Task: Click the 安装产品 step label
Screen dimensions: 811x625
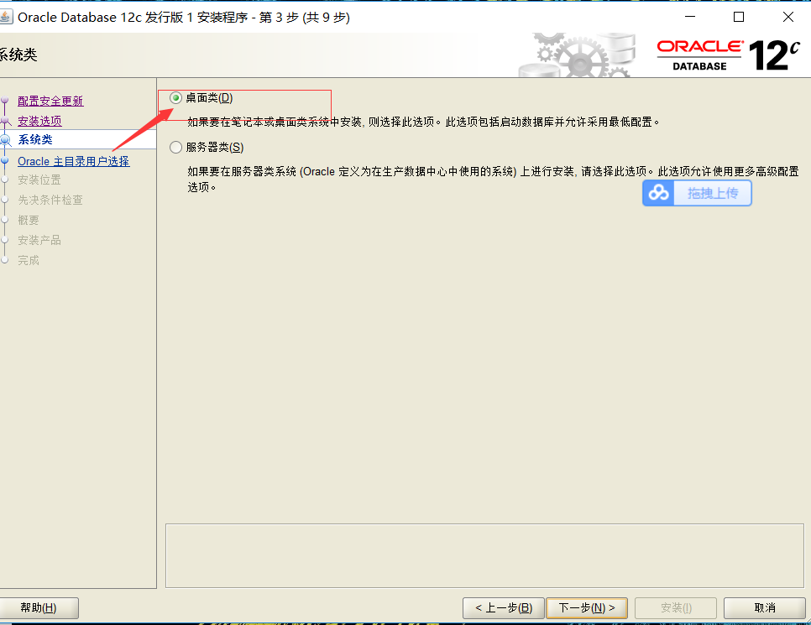Action: 39,241
